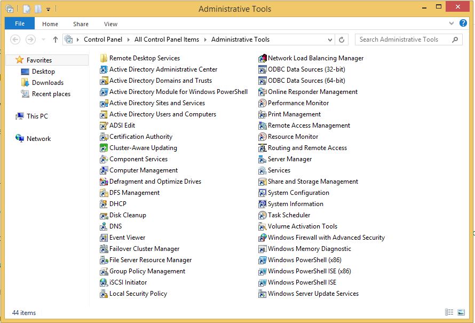Open the Performance Monitor icon
Screen dimensions: 475x323
click(262, 103)
